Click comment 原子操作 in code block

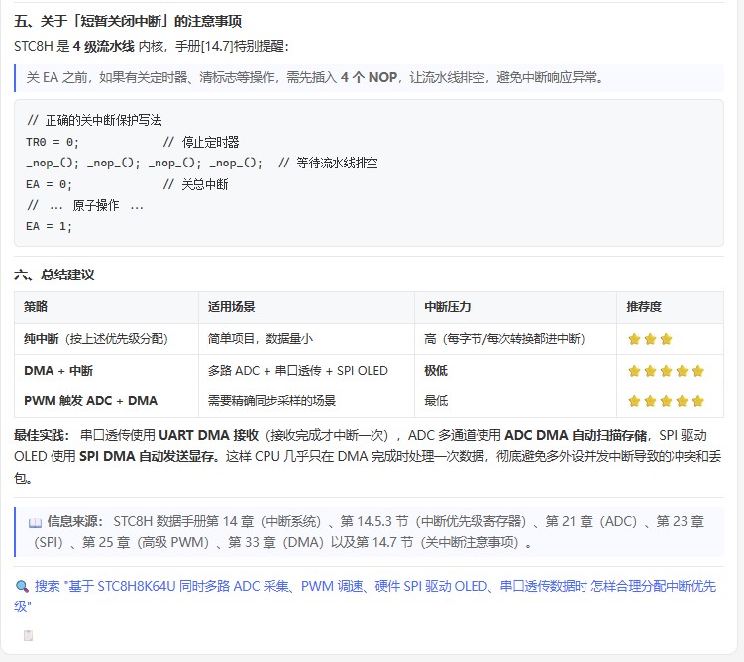(85, 205)
